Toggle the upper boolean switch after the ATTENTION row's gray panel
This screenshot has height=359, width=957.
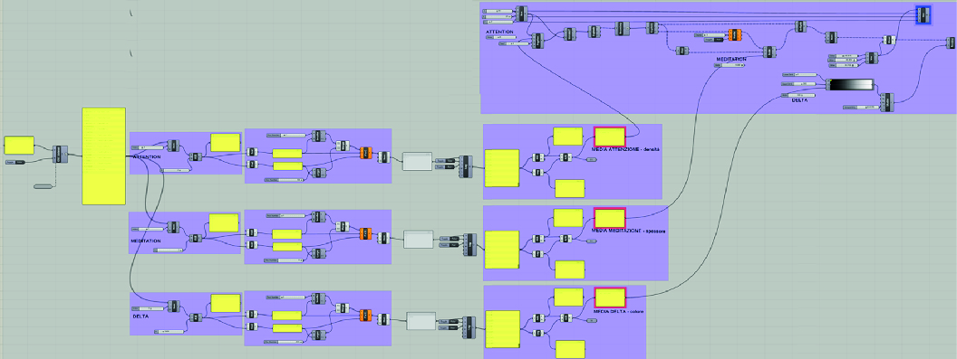tap(446, 160)
